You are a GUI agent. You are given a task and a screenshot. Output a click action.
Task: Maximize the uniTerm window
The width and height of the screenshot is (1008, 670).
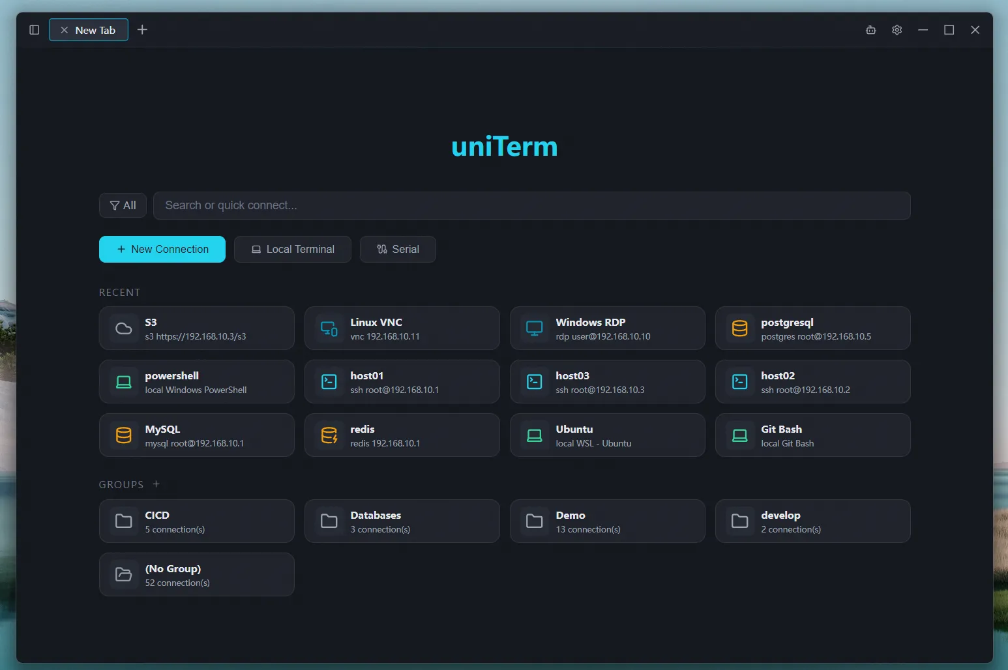tap(949, 30)
